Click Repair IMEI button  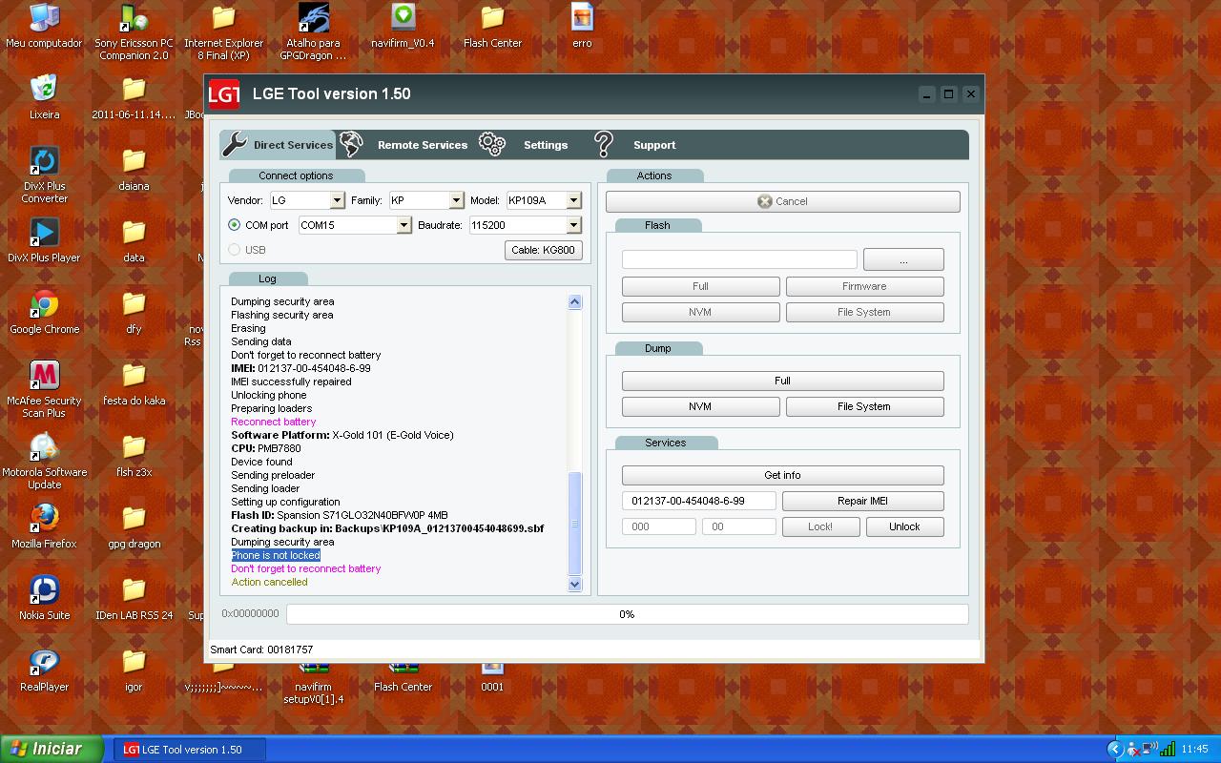point(863,501)
